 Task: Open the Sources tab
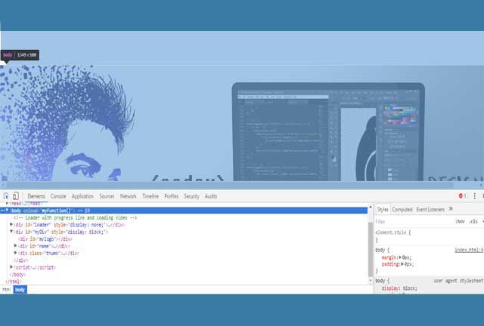tap(107, 196)
